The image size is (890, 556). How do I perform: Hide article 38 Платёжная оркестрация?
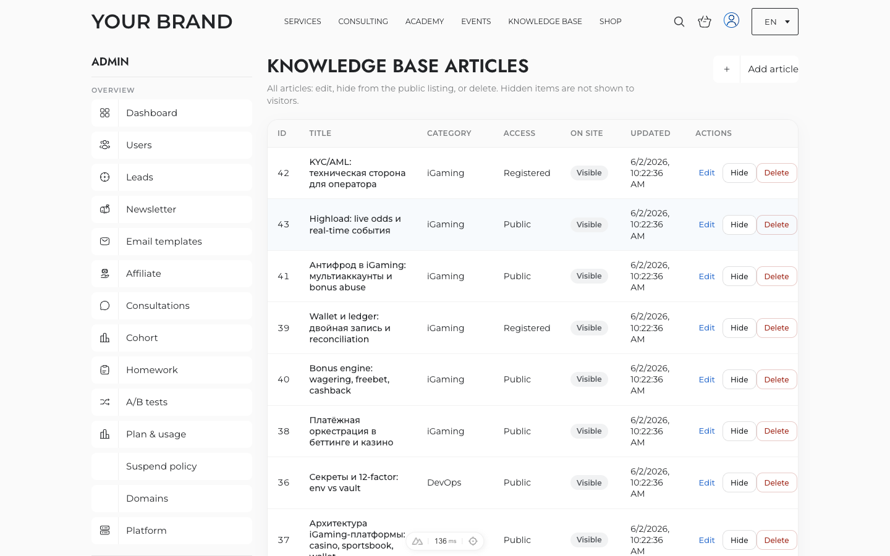tap(739, 431)
